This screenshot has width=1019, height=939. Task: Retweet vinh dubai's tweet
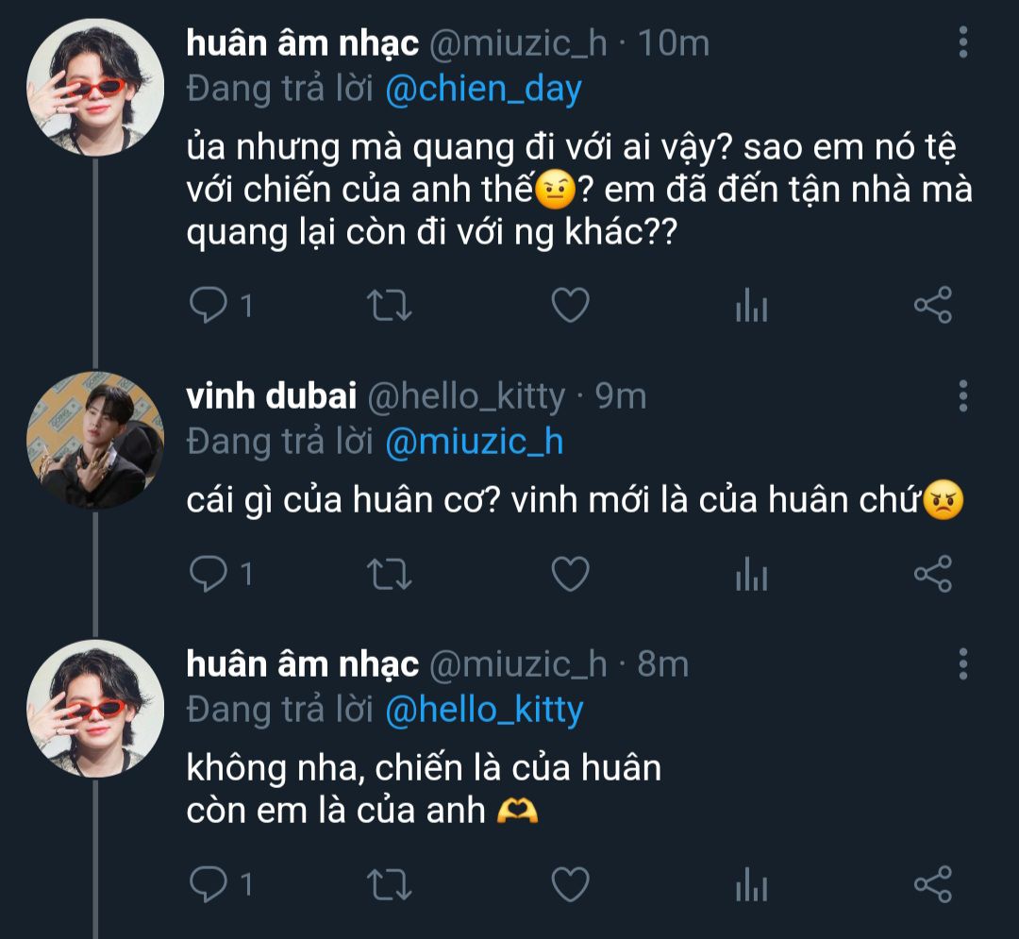point(386,574)
